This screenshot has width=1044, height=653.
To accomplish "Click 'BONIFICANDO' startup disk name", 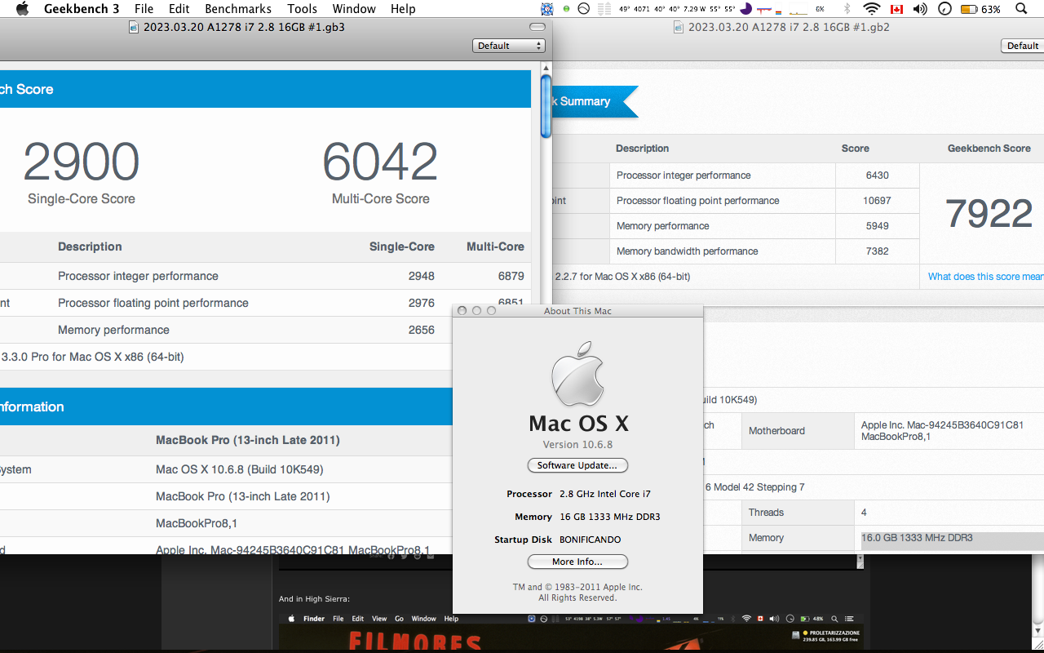I will [x=590, y=540].
